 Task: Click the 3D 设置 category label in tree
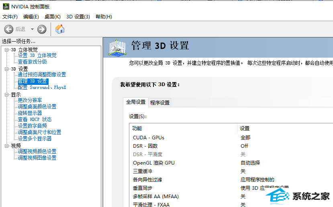click(19, 69)
